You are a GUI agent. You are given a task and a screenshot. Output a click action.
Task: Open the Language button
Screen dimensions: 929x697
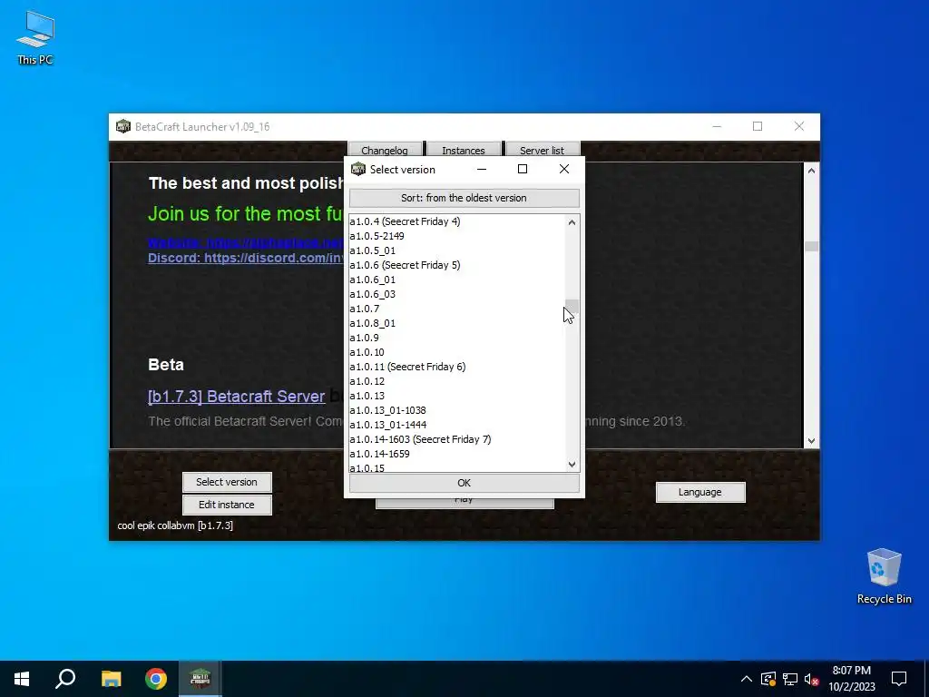[x=700, y=492]
